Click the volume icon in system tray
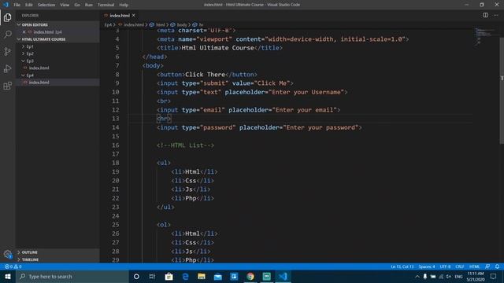This screenshot has width=504, height=283. (x=448, y=276)
